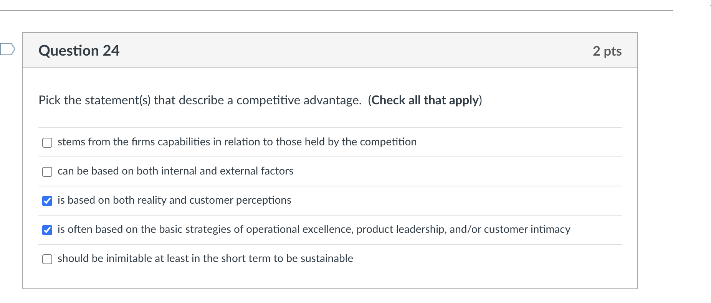
Task: Click the question prompt about competitive advantage
Action: [200, 100]
